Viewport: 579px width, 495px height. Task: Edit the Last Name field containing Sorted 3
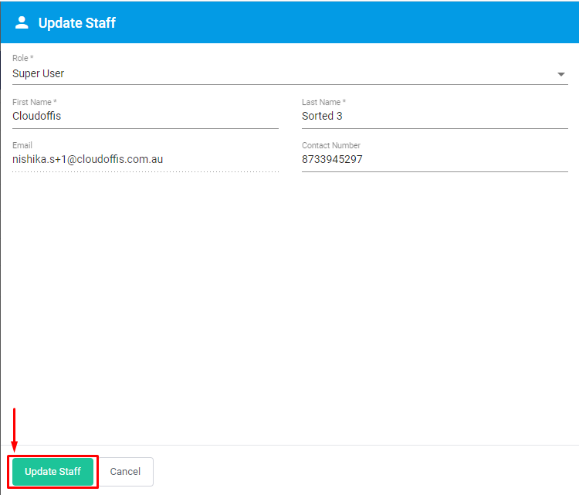point(435,116)
